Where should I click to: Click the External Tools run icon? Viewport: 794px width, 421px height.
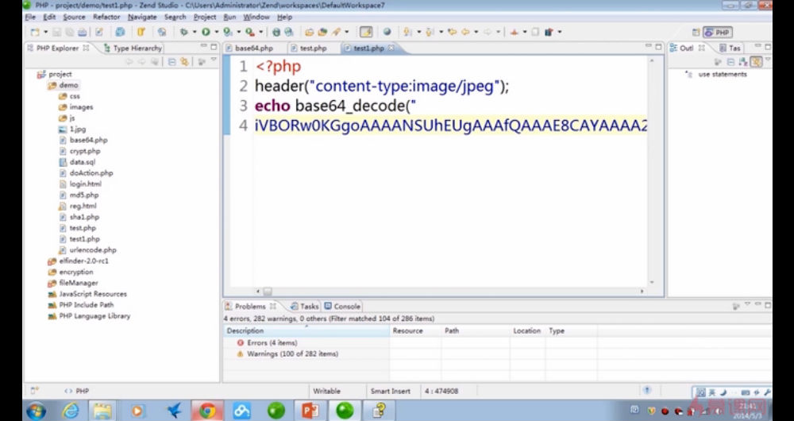(250, 32)
